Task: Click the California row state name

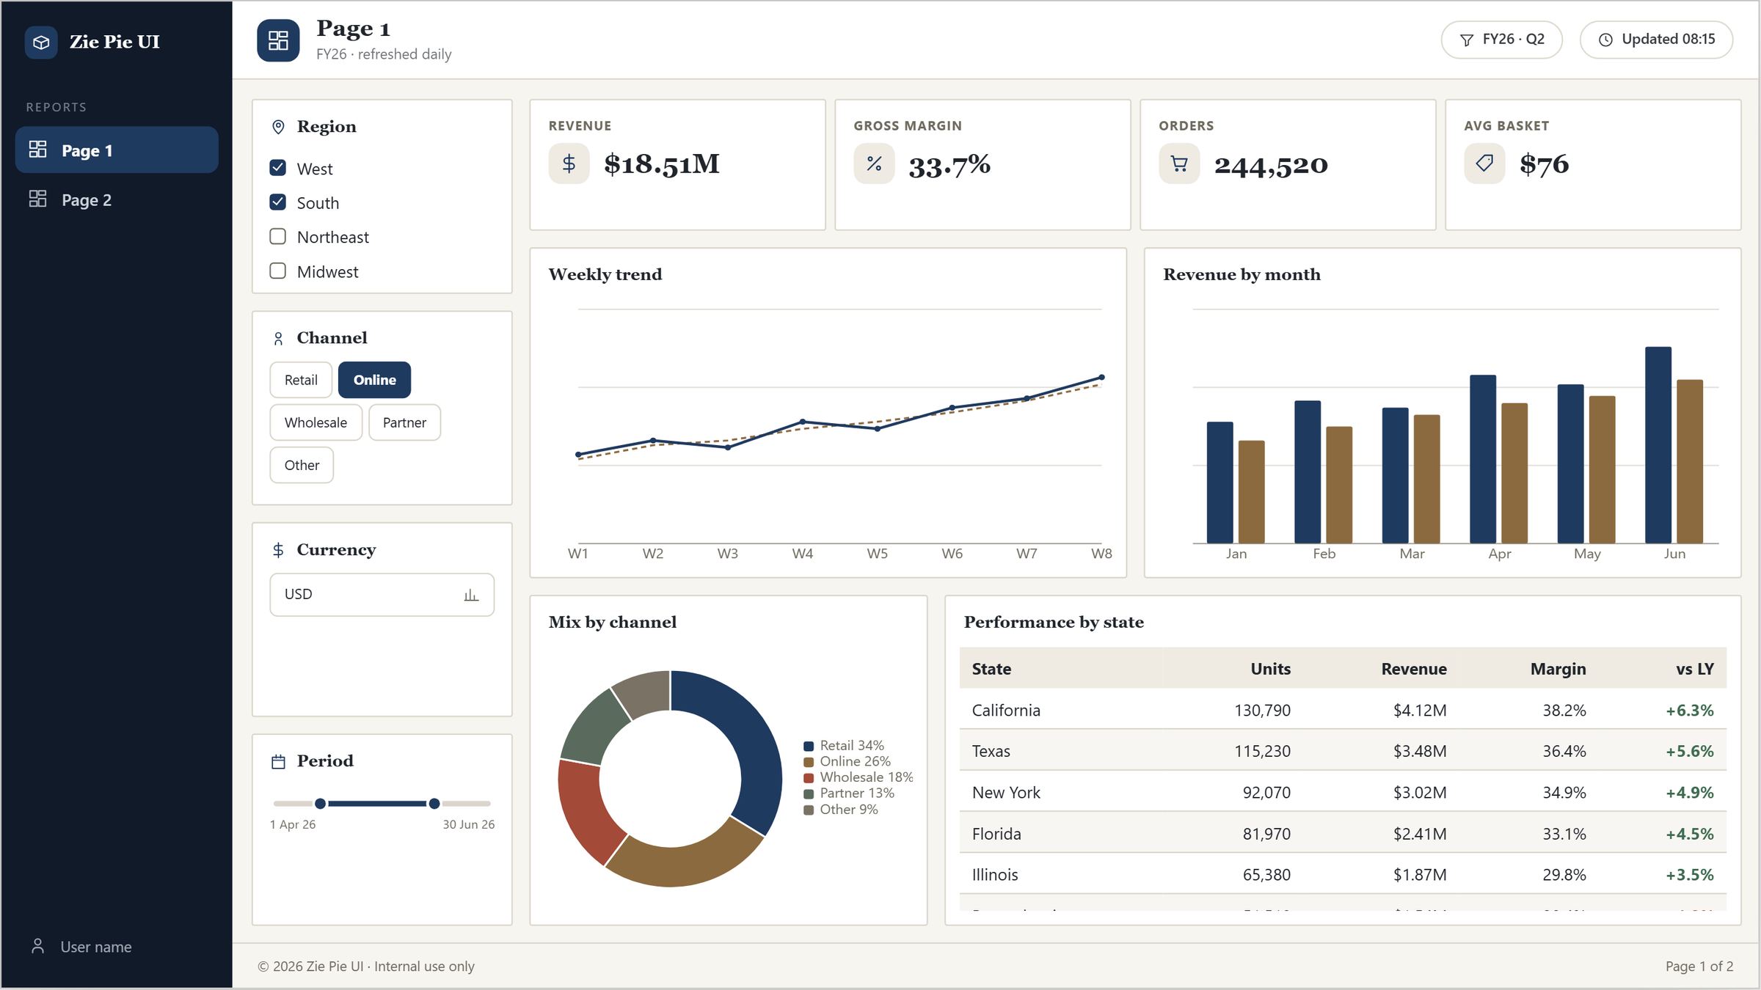Action: [x=1006, y=710]
